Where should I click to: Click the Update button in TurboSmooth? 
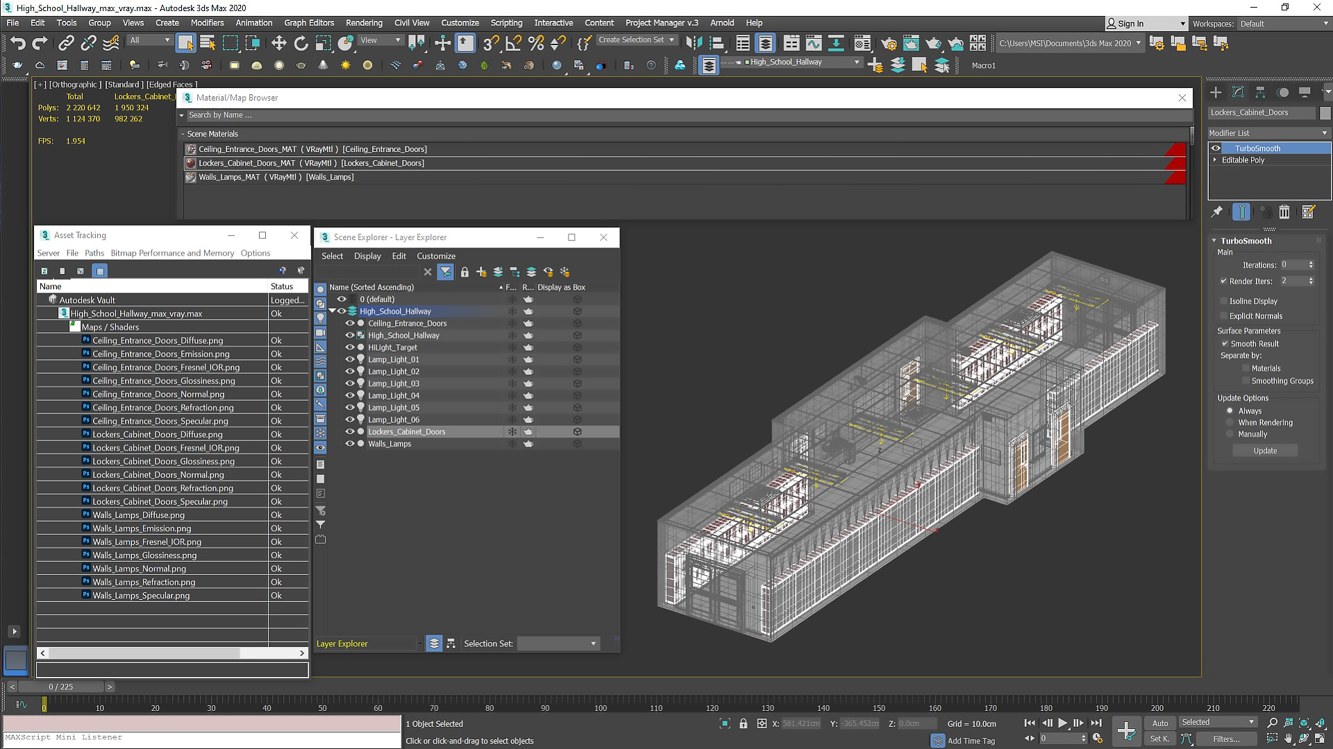[1265, 450]
